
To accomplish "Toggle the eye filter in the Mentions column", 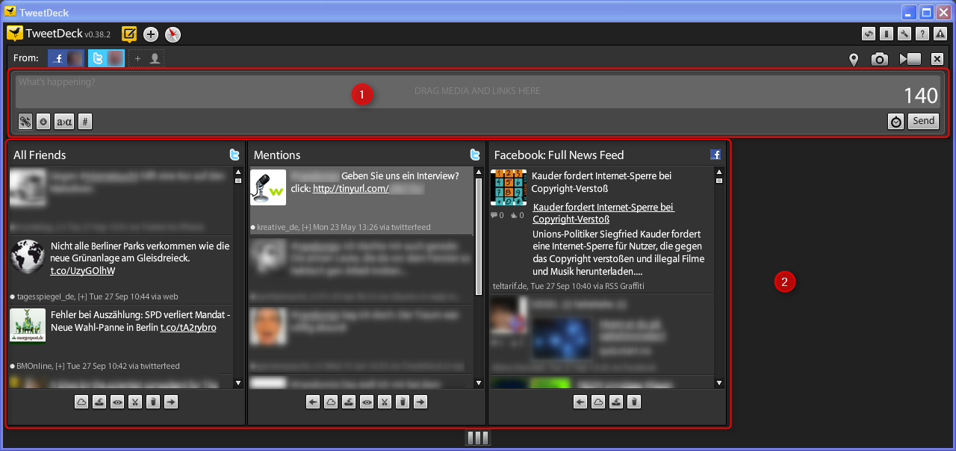I will 366,402.
